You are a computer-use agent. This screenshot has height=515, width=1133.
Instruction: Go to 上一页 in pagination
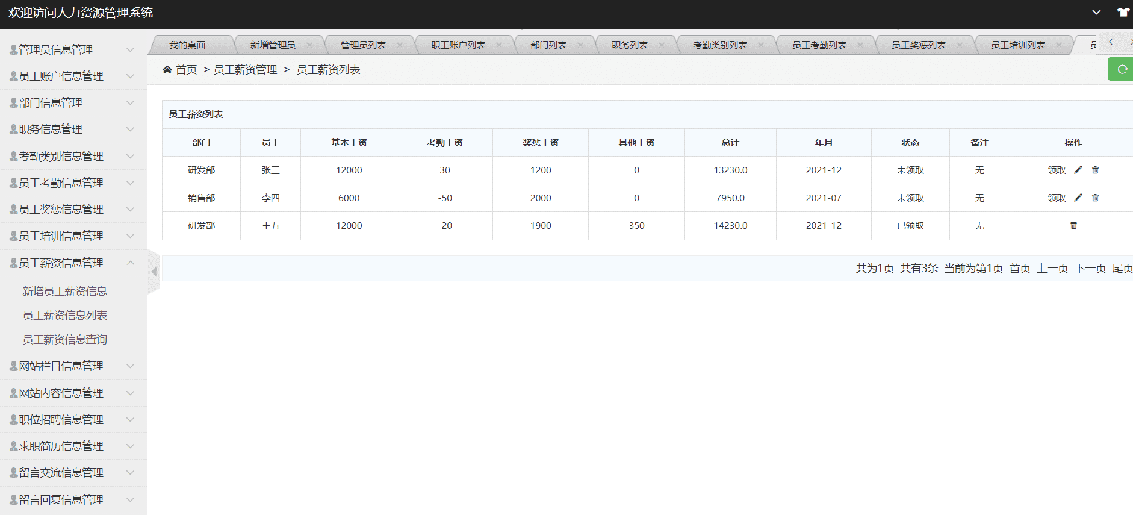tap(1052, 268)
